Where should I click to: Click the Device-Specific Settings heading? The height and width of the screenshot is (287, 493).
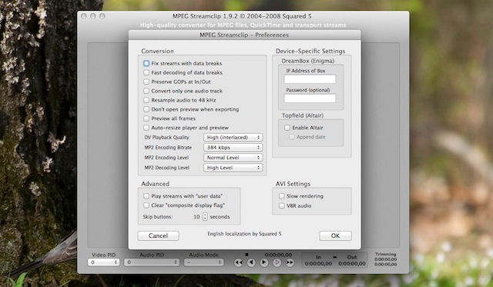coord(310,52)
